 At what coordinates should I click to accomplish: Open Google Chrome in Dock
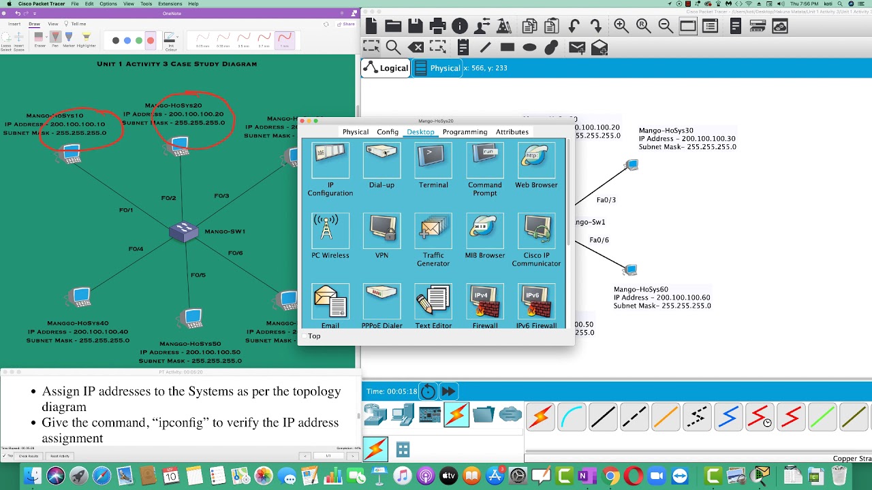click(611, 476)
